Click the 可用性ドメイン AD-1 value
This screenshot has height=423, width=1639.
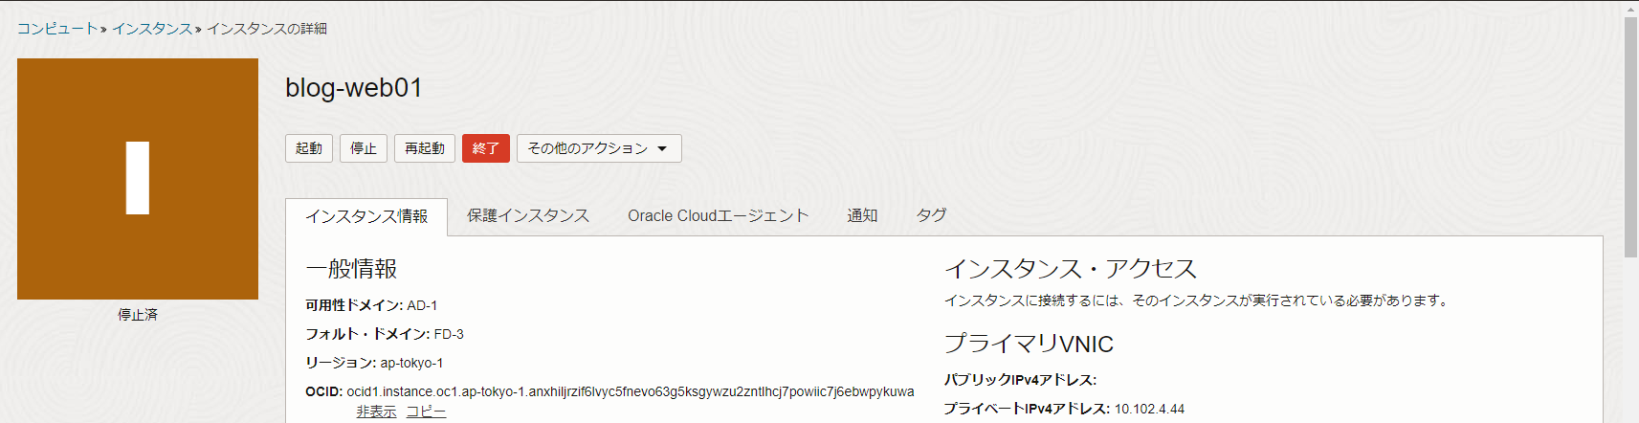(x=422, y=305)
